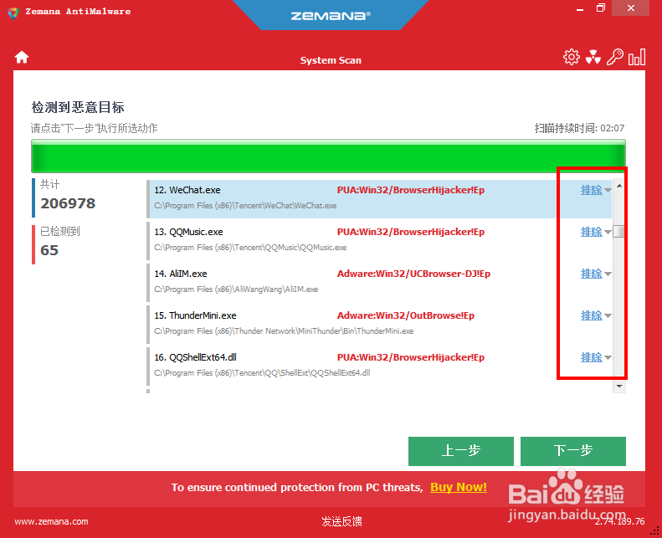Select the 14. AliIM.exe row
This screenshot has height=538, width=662.
(379, 282)
